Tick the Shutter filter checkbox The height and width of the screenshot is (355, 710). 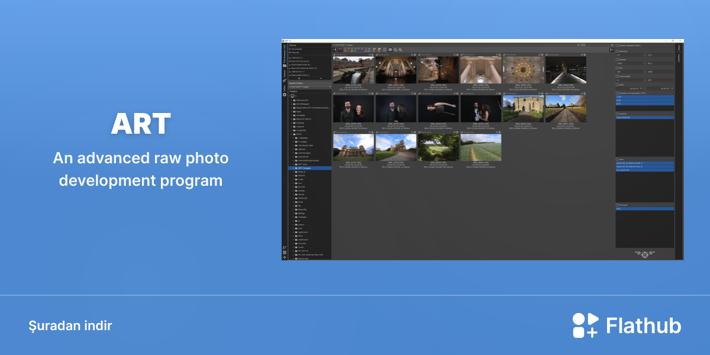click(x=617, y=60)
